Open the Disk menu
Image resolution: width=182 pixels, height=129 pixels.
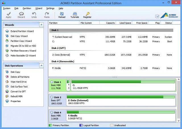tap(16, 8)
